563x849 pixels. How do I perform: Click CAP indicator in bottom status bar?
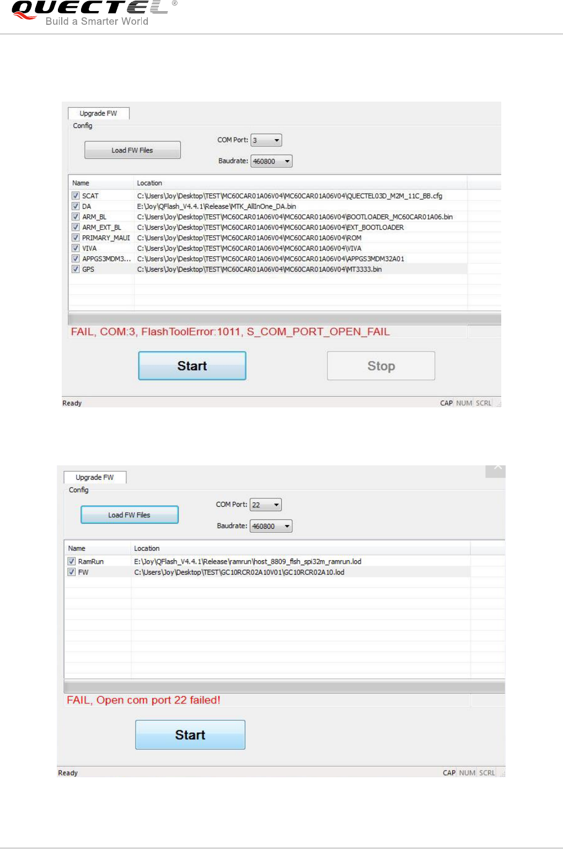449,773
